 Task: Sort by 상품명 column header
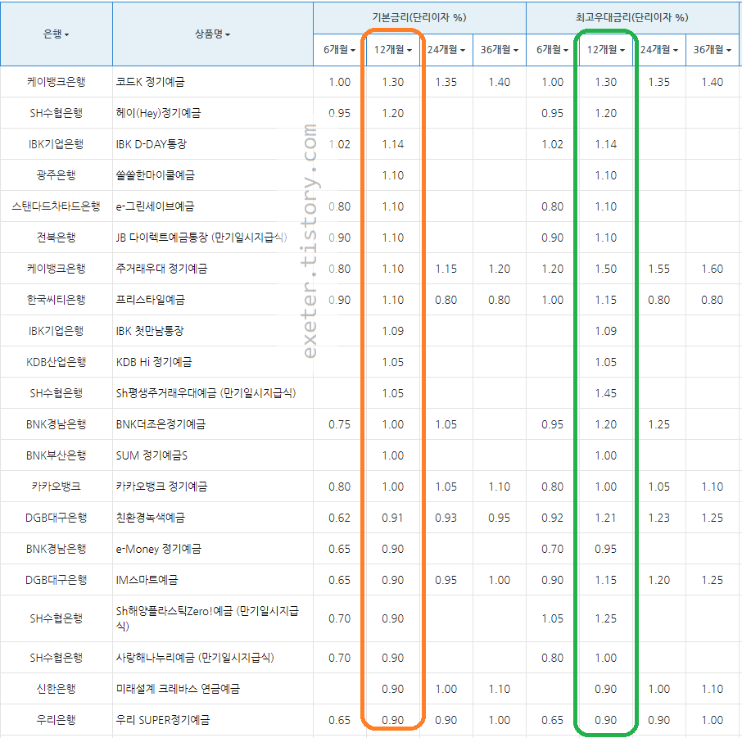pos(212,34)
